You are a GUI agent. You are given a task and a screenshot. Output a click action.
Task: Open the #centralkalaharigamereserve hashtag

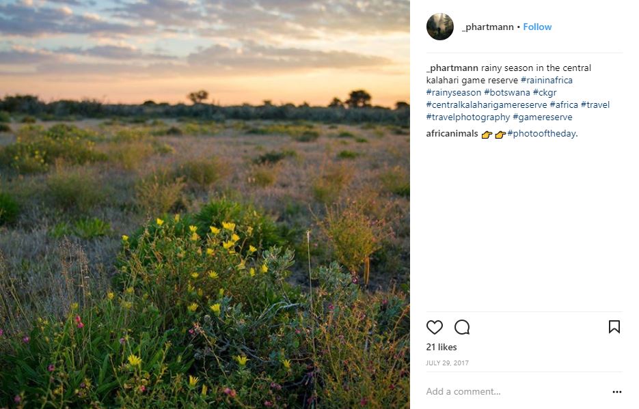pos(486,105)
